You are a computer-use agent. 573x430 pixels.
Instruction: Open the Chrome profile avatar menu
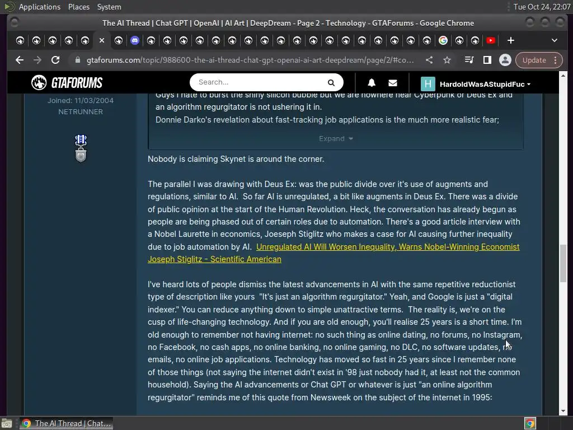click(x=505, y=60)
